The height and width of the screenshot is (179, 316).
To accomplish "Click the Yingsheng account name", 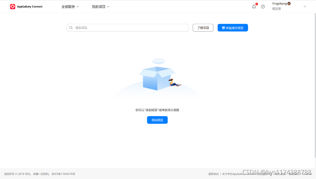I will point(279,4).
